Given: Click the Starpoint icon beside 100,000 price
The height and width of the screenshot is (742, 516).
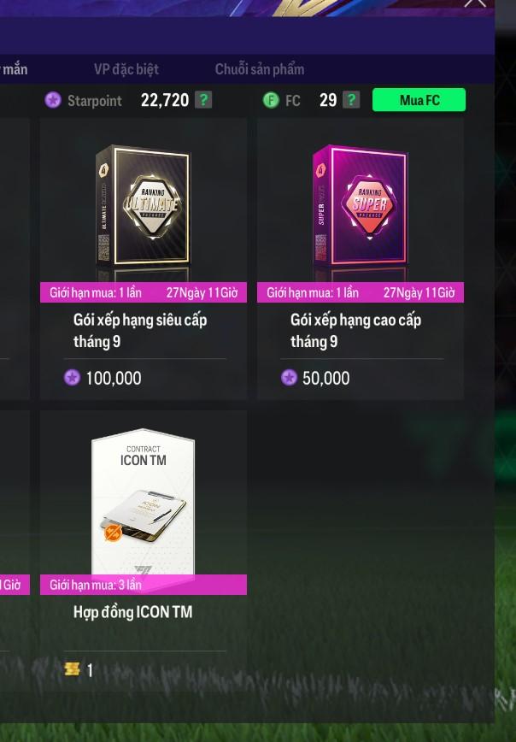Looking at the screenshot, I should coord(72,378).
